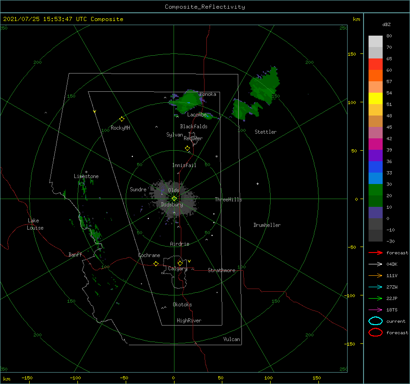Click the white plus marker north of Drumheller
This screenshot has width=410, height=384.
pos(257,184)
